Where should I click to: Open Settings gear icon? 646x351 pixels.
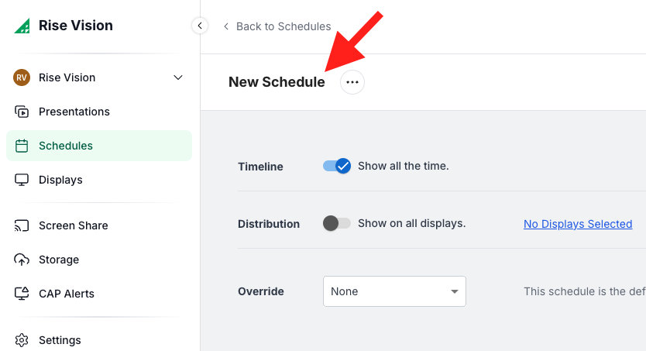point(22,340)
